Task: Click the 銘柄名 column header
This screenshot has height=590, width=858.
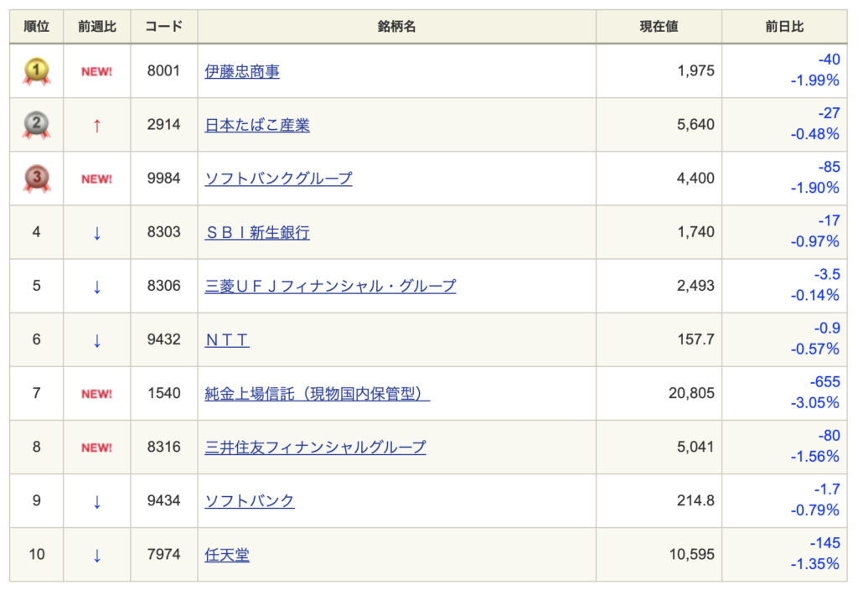Action: click(396, 27)
